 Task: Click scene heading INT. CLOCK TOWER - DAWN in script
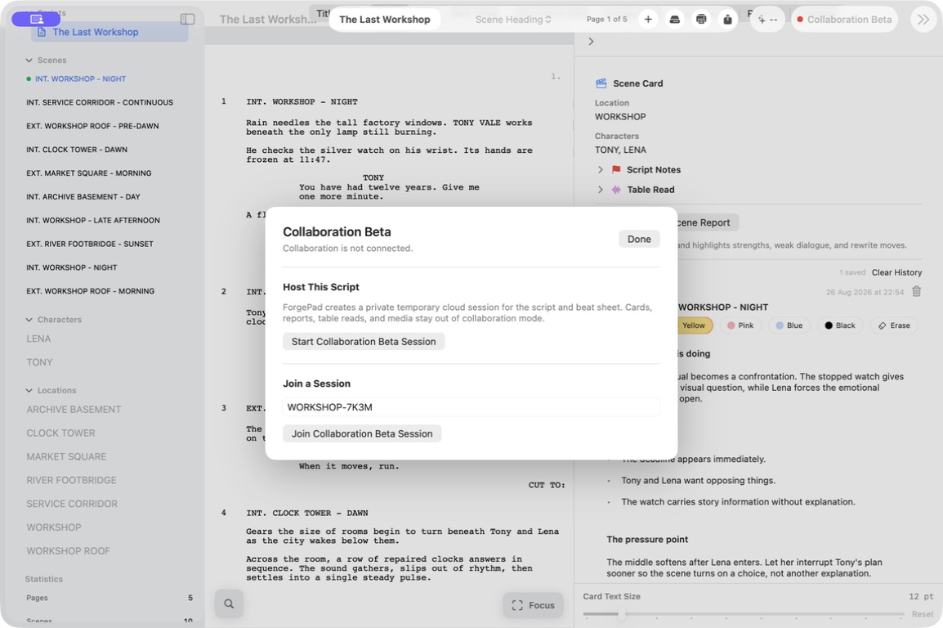[x=306, y=513]
